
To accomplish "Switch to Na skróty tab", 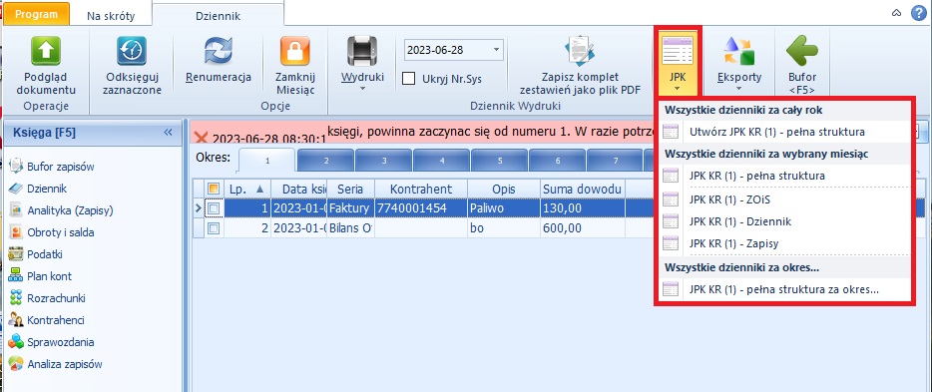I will click(x=111, y=16).
